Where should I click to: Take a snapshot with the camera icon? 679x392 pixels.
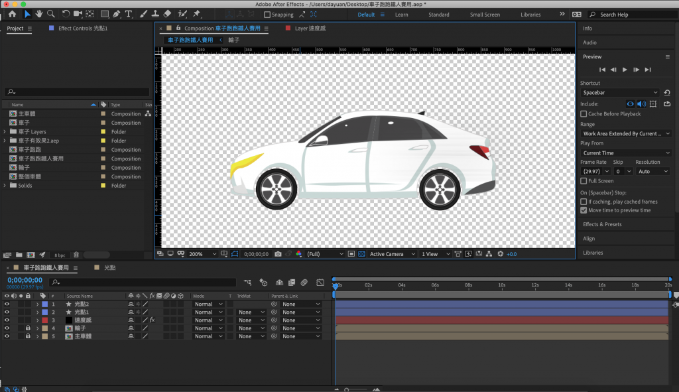pos(278,254)
